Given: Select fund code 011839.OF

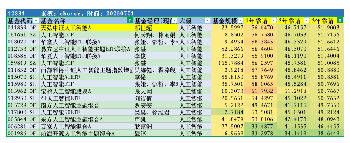Looking at the screenshot, I should [23, 28].
